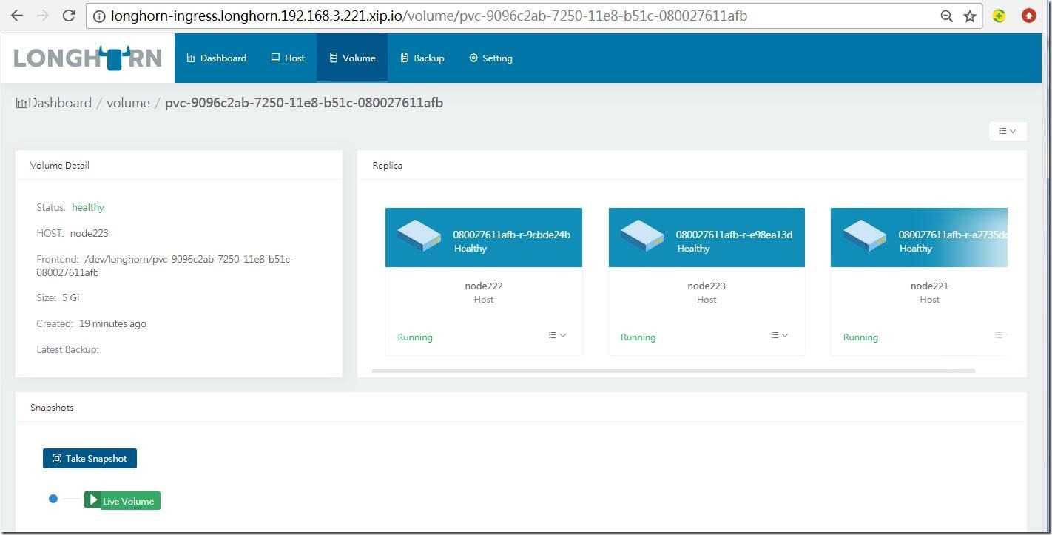Click the Snapshots panel header
This screenshot has width=1052, height=535.
click(x=52, y=407)
